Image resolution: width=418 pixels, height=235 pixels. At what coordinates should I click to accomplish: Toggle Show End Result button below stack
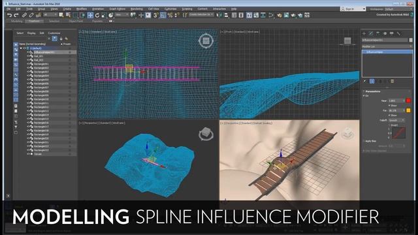[x=372, y=81]
